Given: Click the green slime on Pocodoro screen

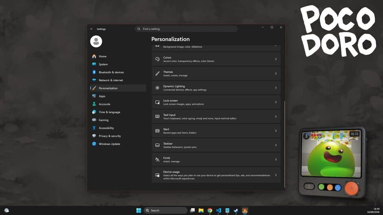Looking at the screenshot, I should tap(331, 159).
